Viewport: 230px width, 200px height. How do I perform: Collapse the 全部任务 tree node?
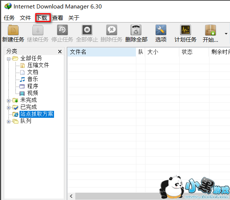pos(9,59)
